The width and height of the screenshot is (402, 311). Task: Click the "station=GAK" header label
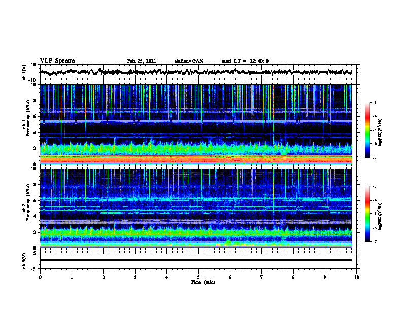tap(189, 61)
